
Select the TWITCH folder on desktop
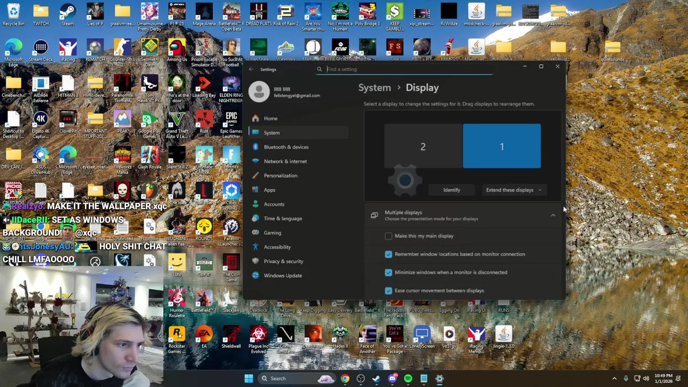tap(41, 15)
